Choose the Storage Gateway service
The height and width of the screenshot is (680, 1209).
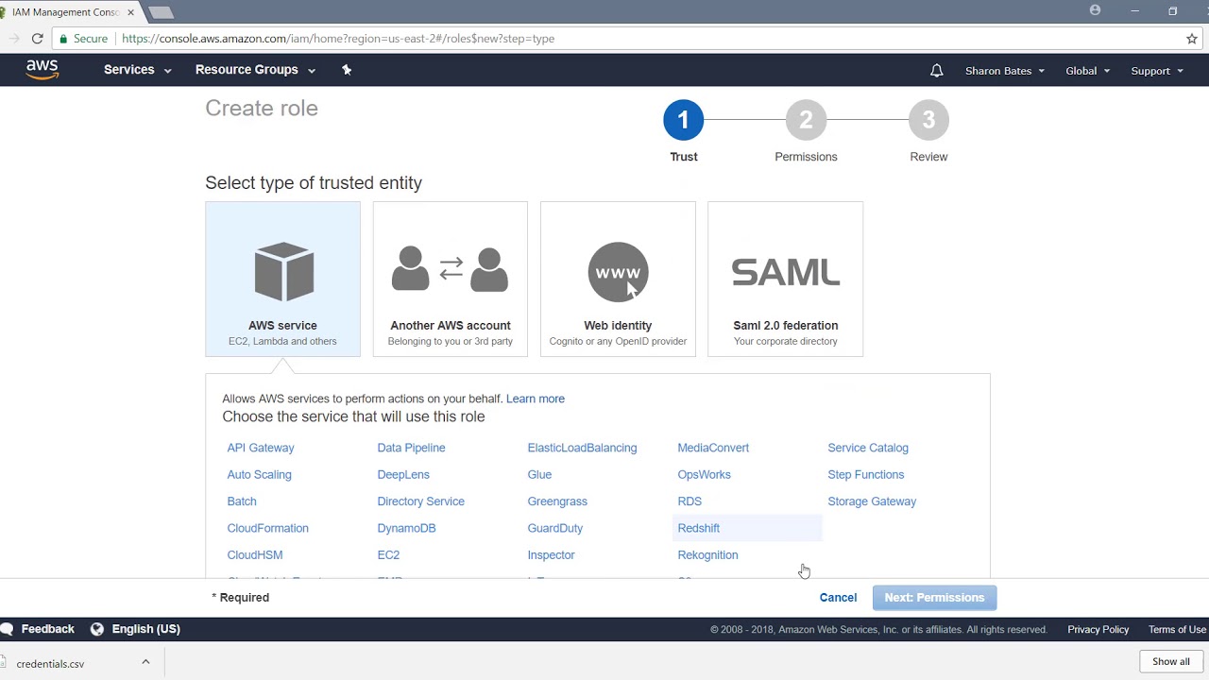[x=872, y=501]
